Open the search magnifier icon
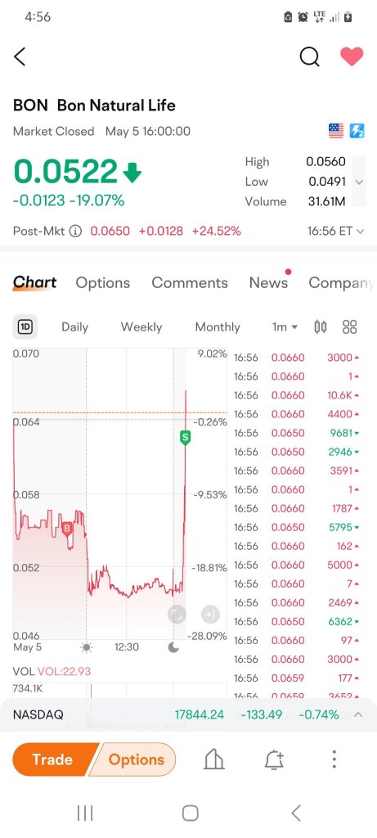The width and height of the screenshot is (377, 838). click(x=310, y=56)
